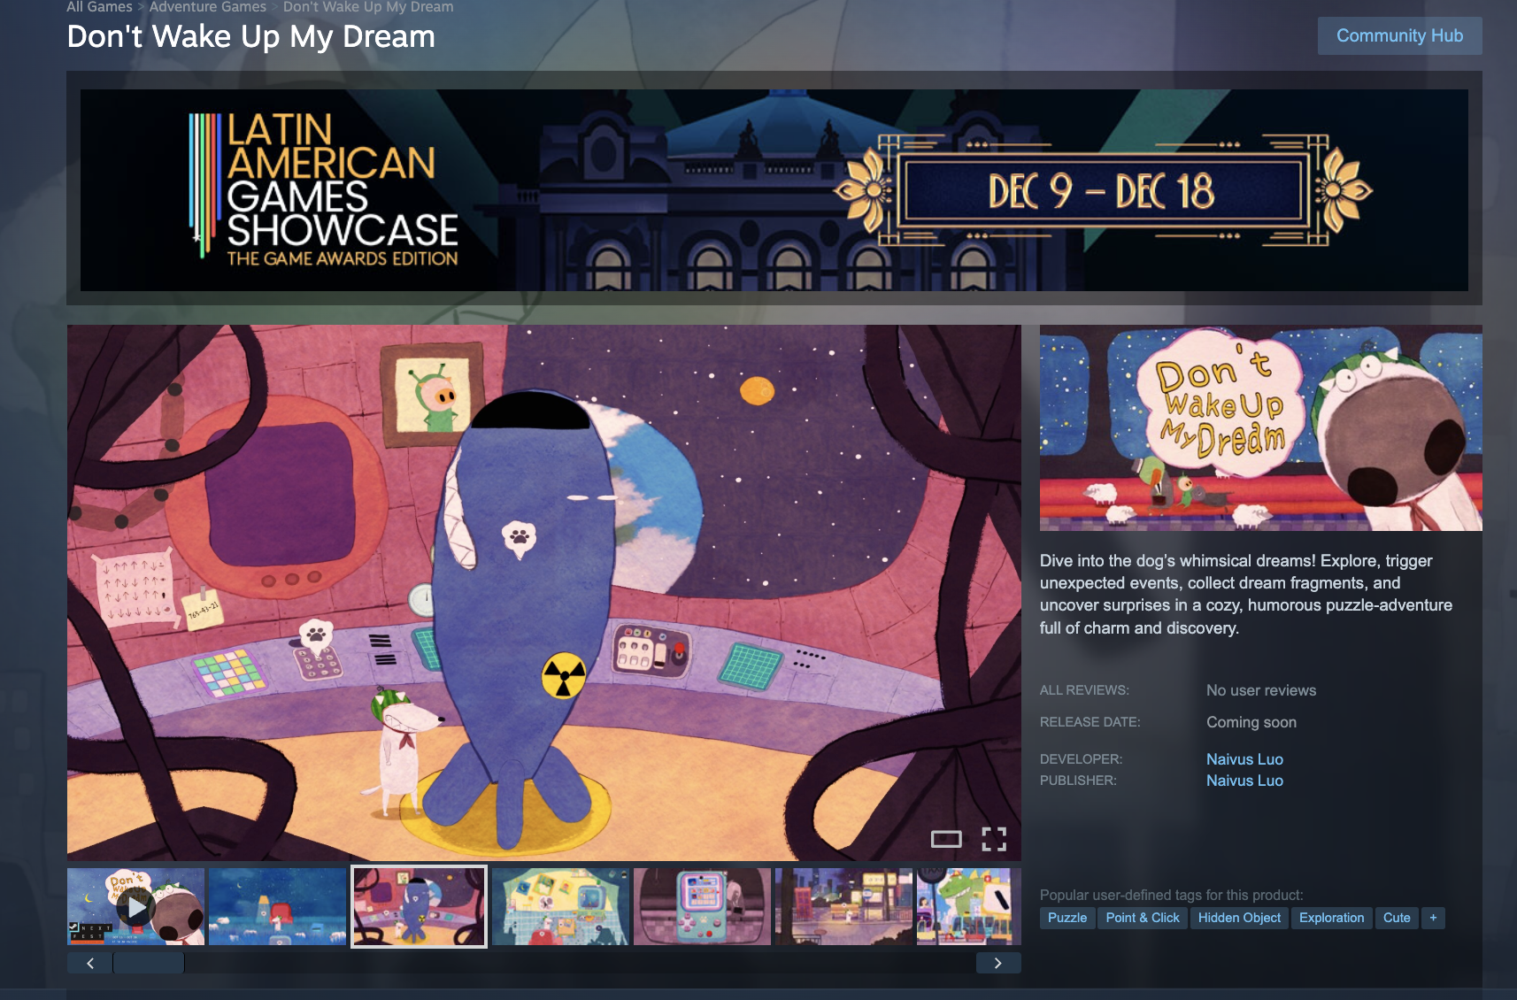Select the handheld game console screenshot thumbnail

(702, 906)
